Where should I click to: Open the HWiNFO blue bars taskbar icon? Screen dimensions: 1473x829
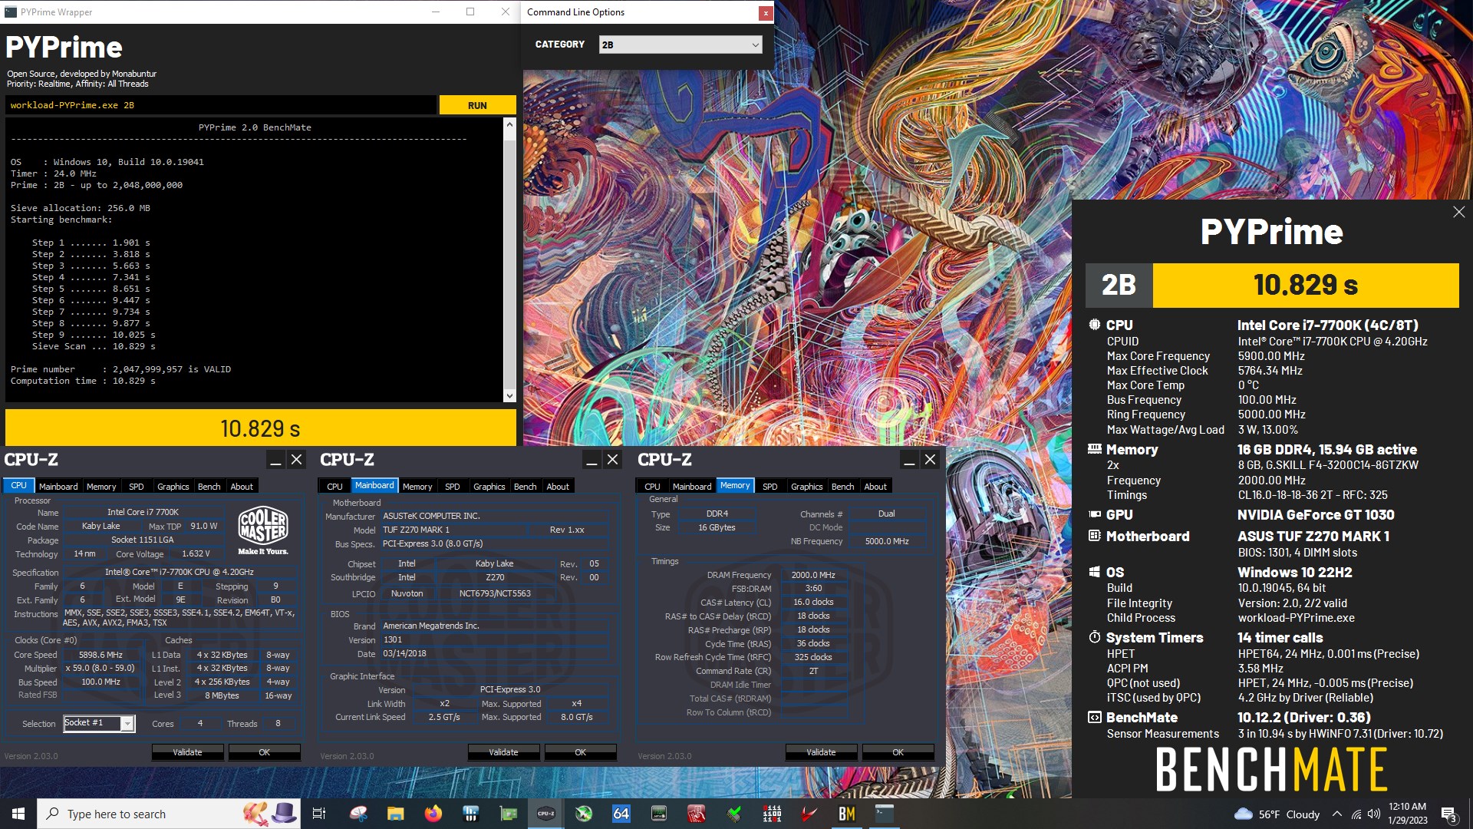[471, 814]
